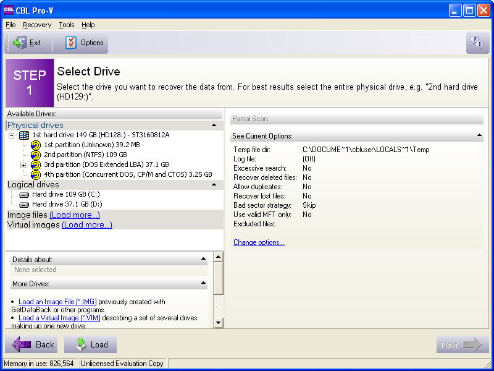Image resolution: width=494 pixels, height=371 pixels.
Task: Click the Back button label
Action: (x=44, y=344)
